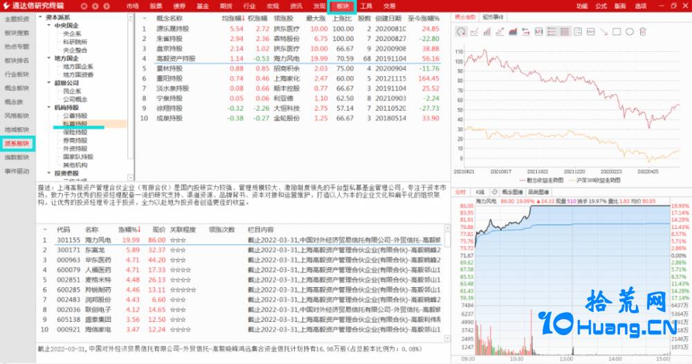Select the bar chart icon in chart toolbar
Viewport: 692px width, 364px height.
point(486,32)
